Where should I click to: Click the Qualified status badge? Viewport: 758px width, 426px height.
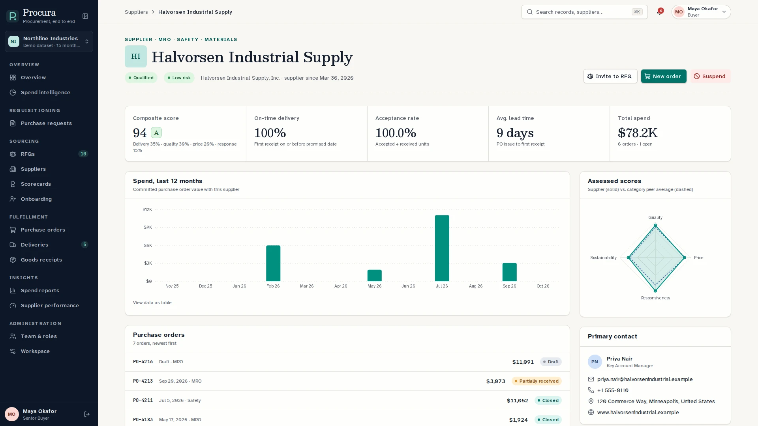141,78
